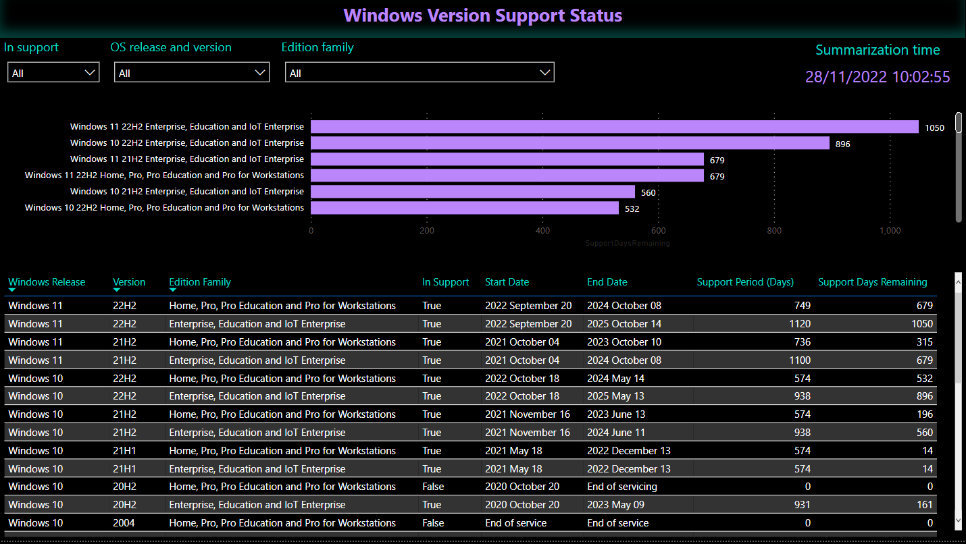Sort table by In Support column header

point(445,282)
